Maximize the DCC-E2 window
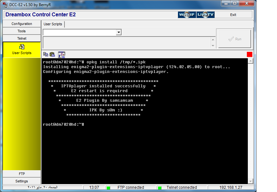The image size is (277, 192). point(235,4)
